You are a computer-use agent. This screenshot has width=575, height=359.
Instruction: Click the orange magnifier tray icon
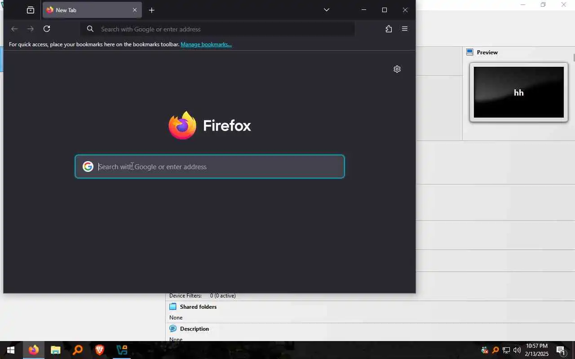495,350
